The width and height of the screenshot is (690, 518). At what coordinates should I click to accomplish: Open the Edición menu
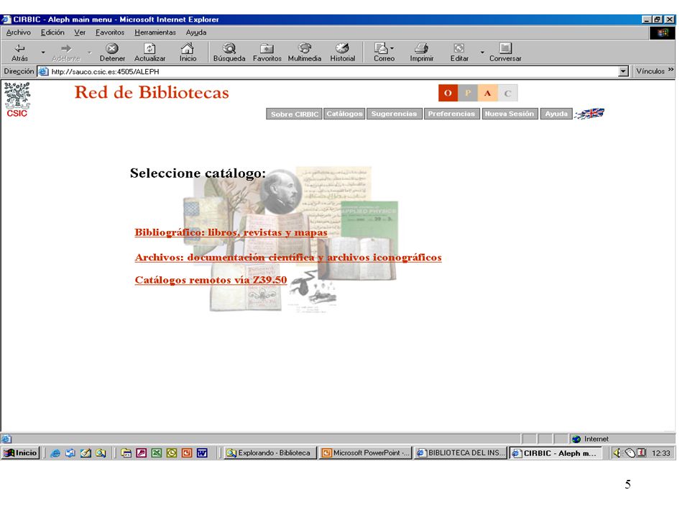click(x=52, y=32)
